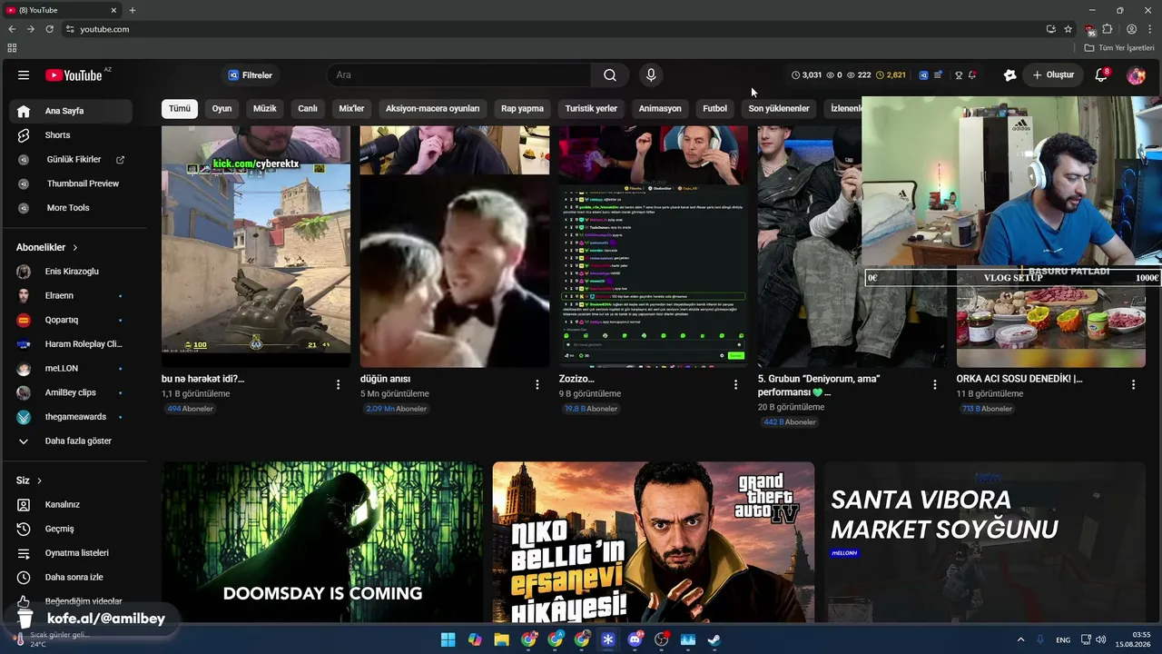
Task: Select the Oyun filter chip
Action: [x=222, y=108]
